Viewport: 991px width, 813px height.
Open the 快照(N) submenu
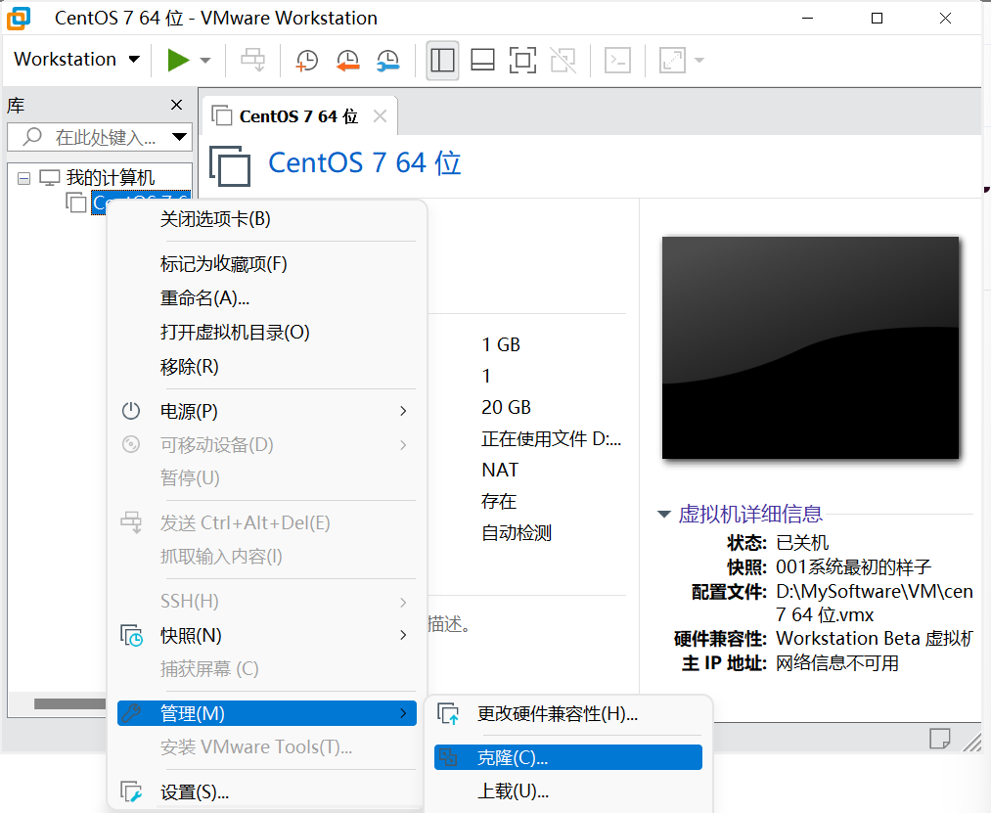267,635
